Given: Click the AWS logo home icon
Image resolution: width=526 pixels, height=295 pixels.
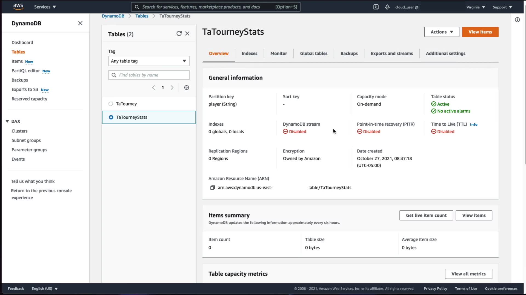Looking at the screenshot, I should 18,7.
